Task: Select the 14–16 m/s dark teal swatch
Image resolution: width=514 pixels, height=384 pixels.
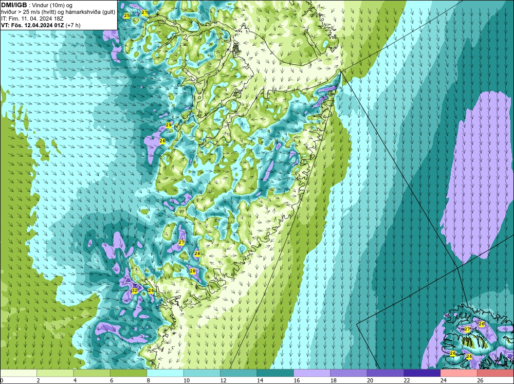Action: (276, 373)
